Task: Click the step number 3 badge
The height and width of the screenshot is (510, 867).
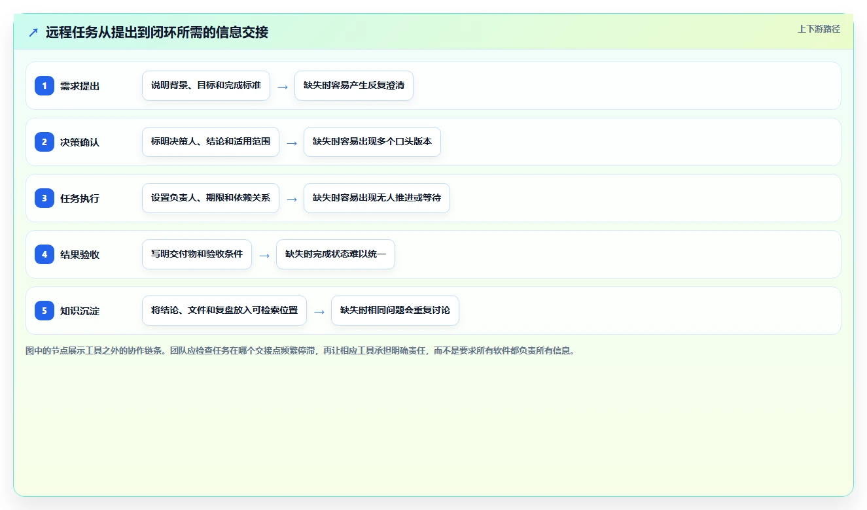Action: pos(44,198)
